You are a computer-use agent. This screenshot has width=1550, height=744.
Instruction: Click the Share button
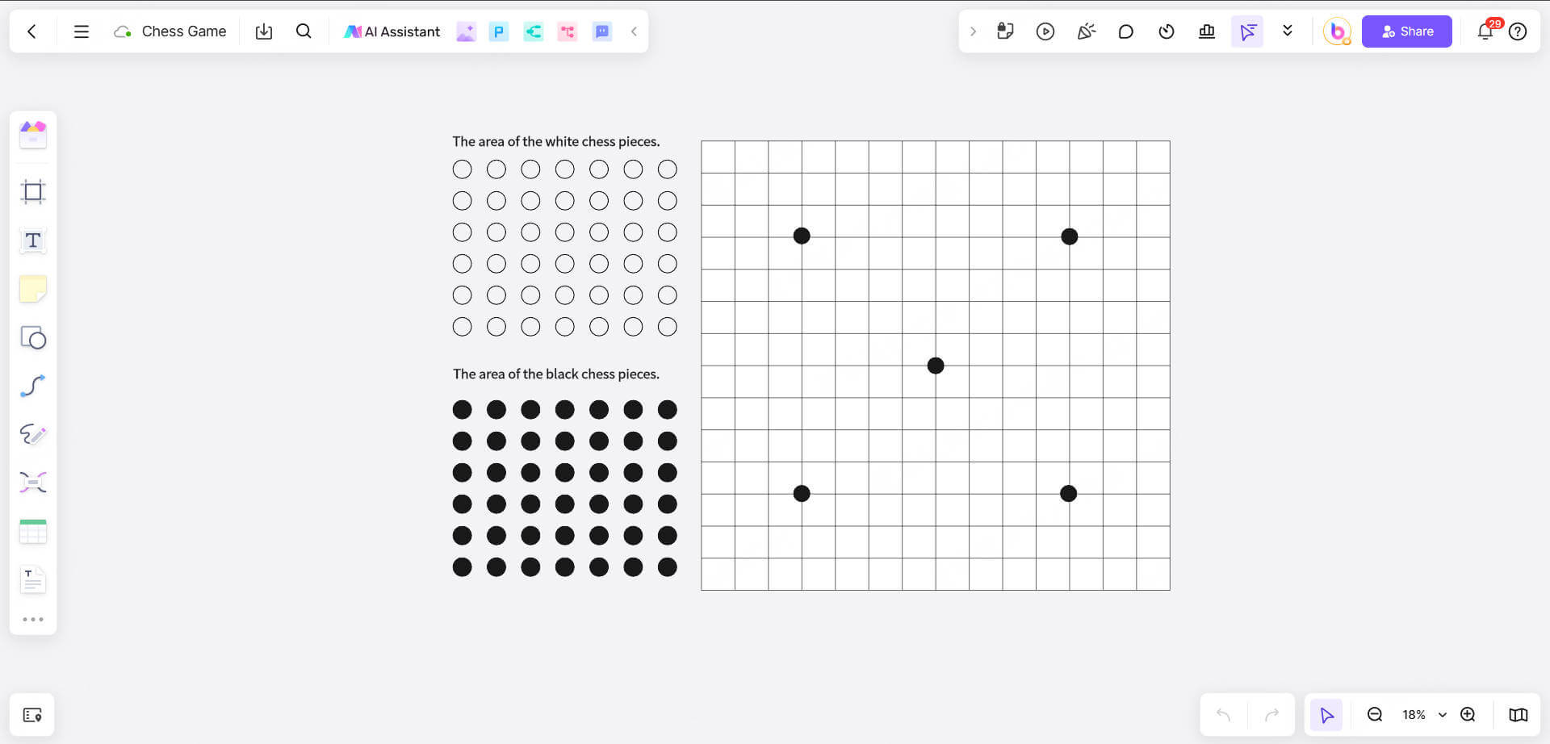[1406, 31]
